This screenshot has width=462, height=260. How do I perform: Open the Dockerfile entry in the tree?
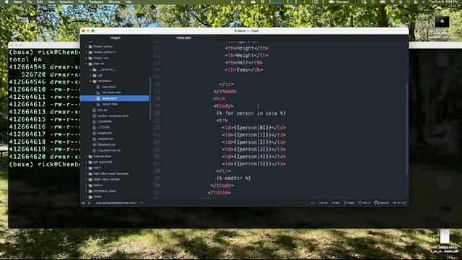click(x=105, y=121)
